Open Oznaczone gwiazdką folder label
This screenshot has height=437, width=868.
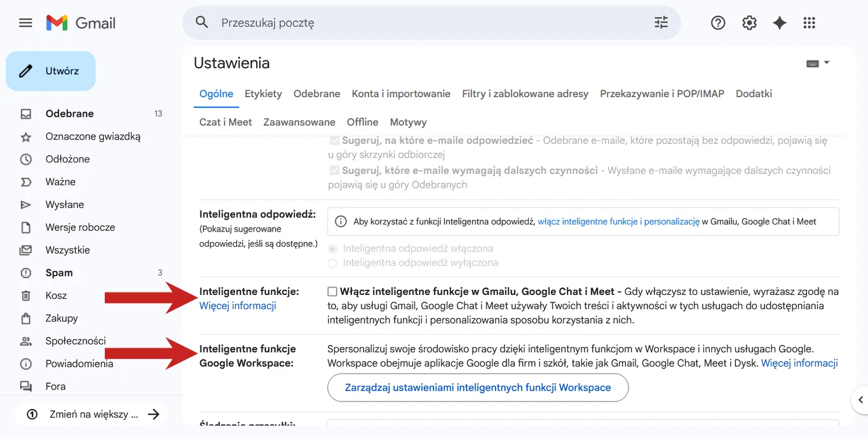pyautogui.click(x=93, y=137)
